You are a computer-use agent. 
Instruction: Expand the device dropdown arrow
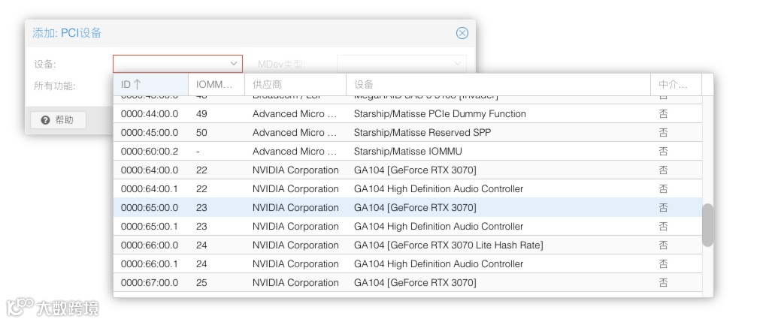(x=234, y=64)
